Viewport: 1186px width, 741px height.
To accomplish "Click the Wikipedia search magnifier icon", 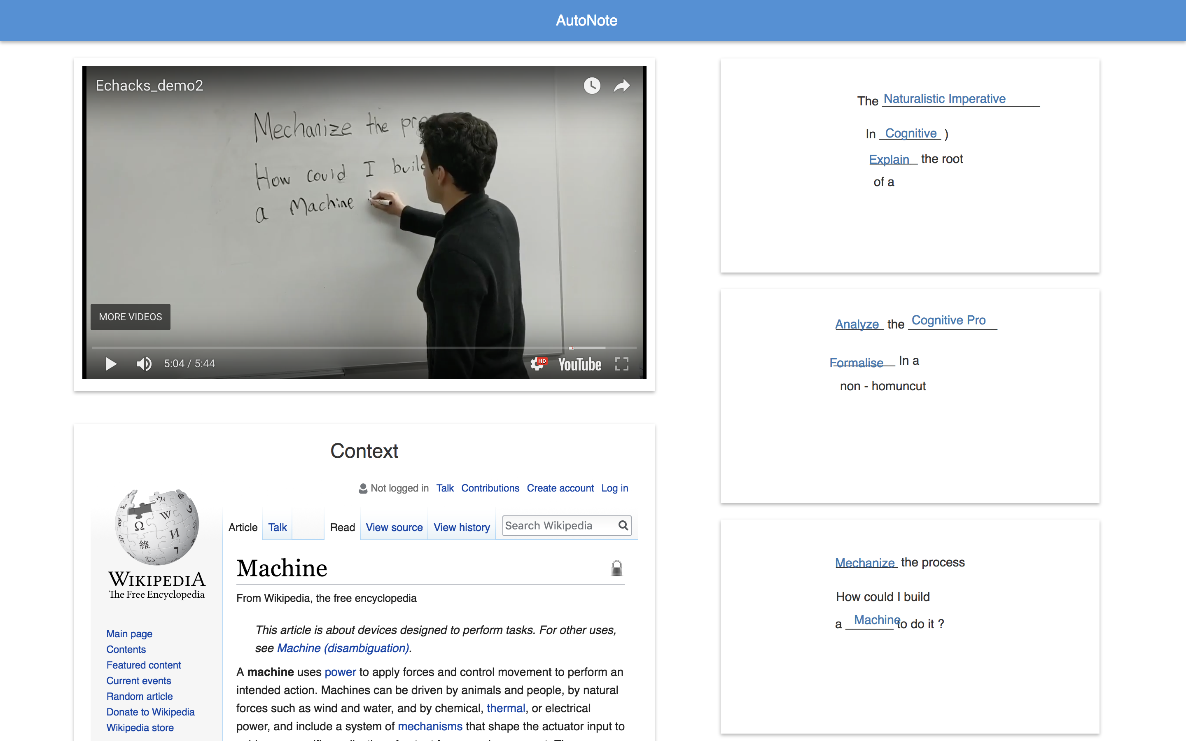I will click(623, 525).
